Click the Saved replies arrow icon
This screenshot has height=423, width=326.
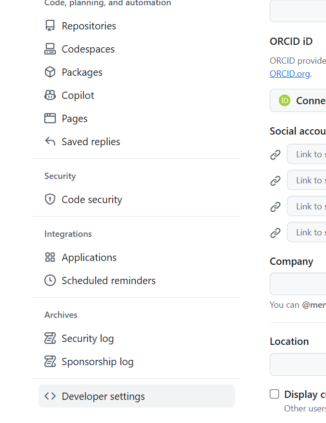click(x=50, y=142)
